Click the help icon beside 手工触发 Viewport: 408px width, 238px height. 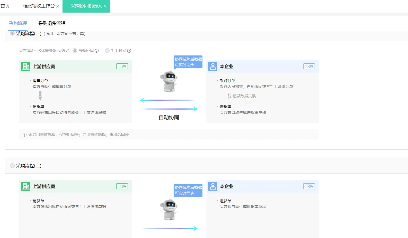point(129,51)
